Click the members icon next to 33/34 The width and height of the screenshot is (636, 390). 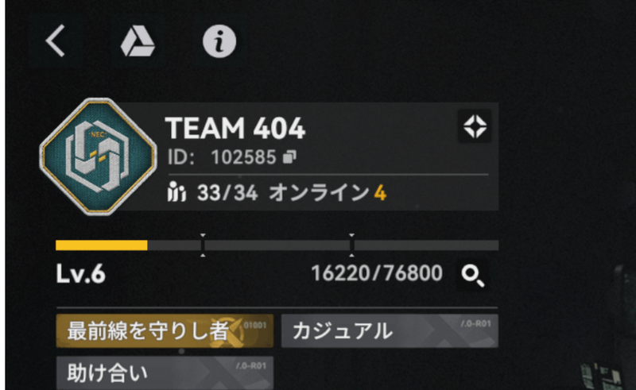point(176,191)
